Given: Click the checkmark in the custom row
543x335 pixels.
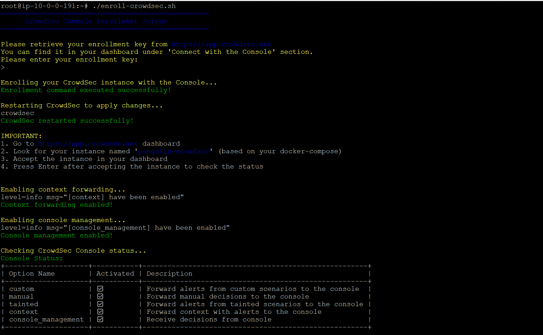Looking at the screenshot, I should [x=100, y=289].
